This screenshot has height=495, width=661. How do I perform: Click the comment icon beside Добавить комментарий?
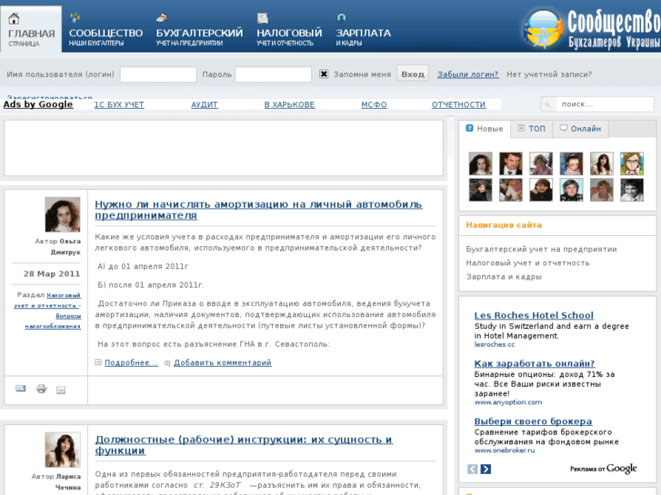click(167, 363)
